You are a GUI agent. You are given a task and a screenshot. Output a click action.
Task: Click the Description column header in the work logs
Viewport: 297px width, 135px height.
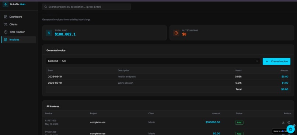[x=123, y=70]
